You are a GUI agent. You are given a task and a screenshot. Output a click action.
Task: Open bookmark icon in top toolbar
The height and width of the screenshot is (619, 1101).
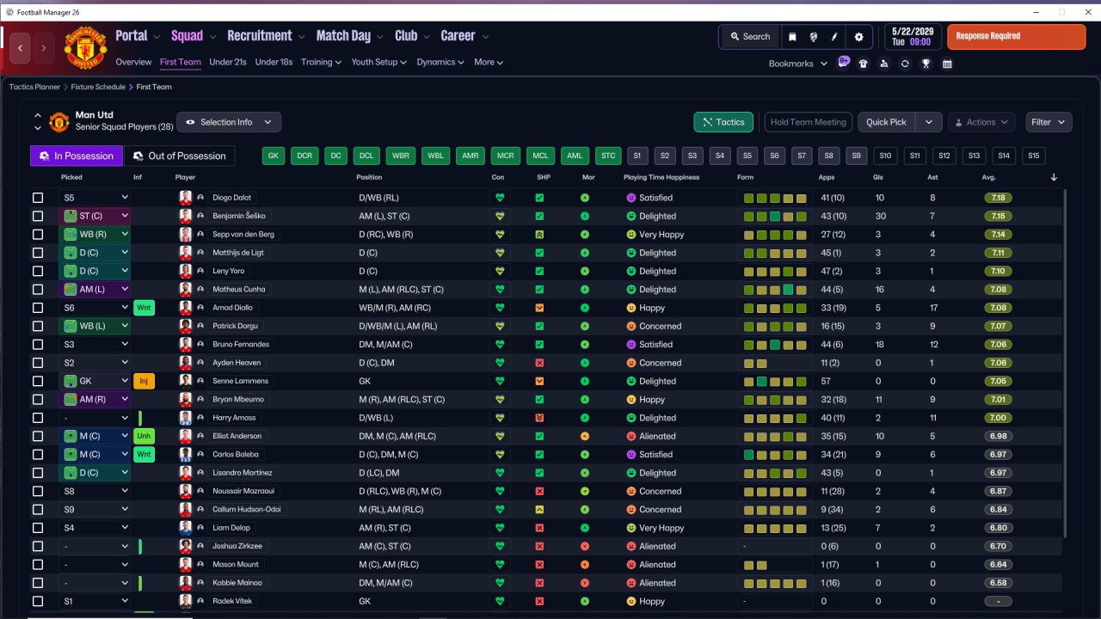pyautogui.click(x=792, y=37)
